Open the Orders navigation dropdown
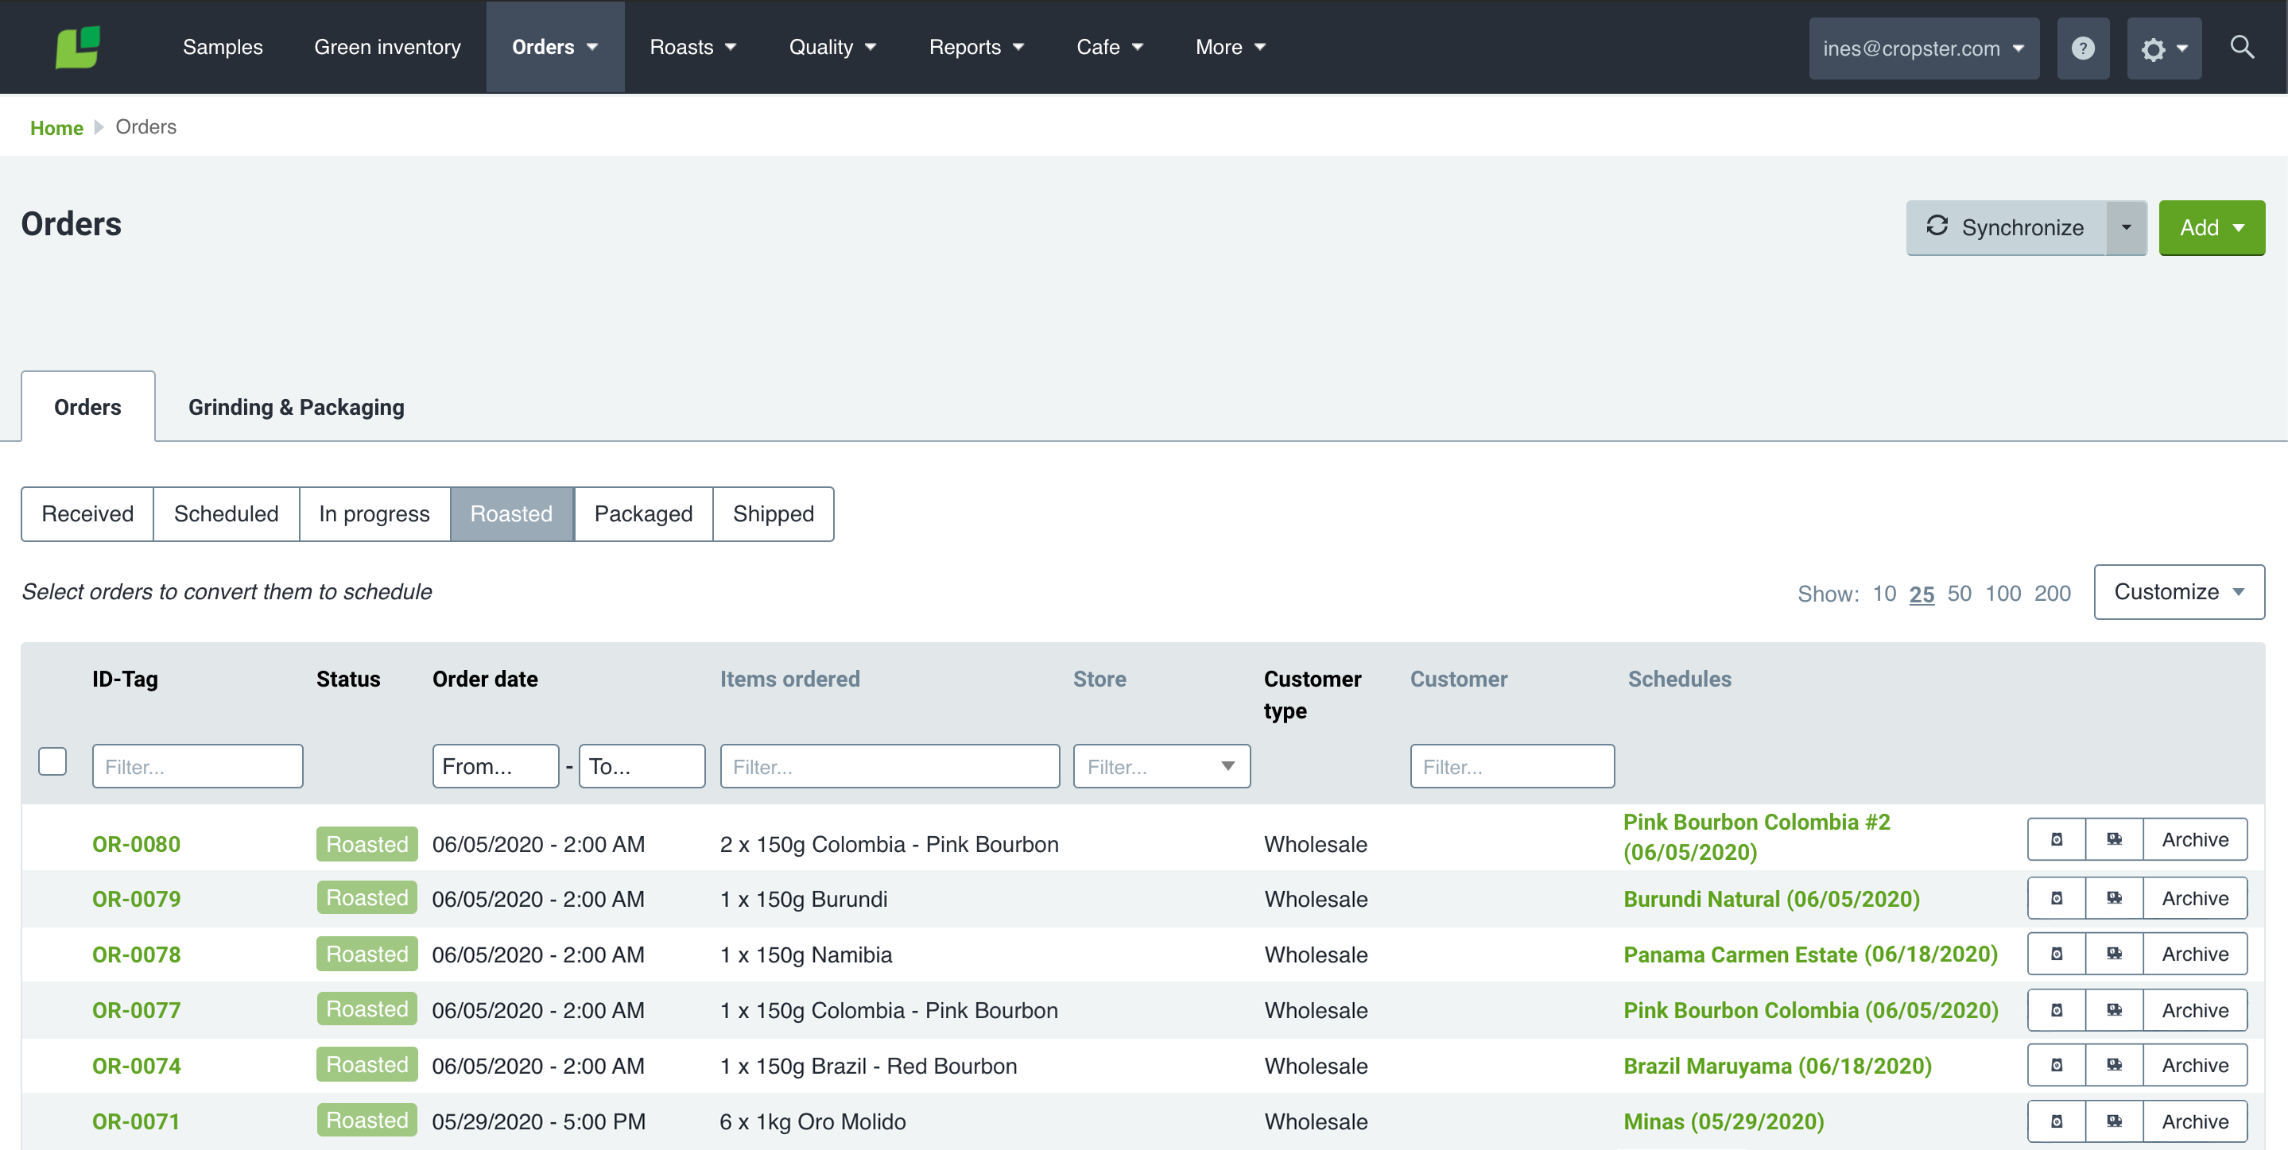 coord(555,47)
